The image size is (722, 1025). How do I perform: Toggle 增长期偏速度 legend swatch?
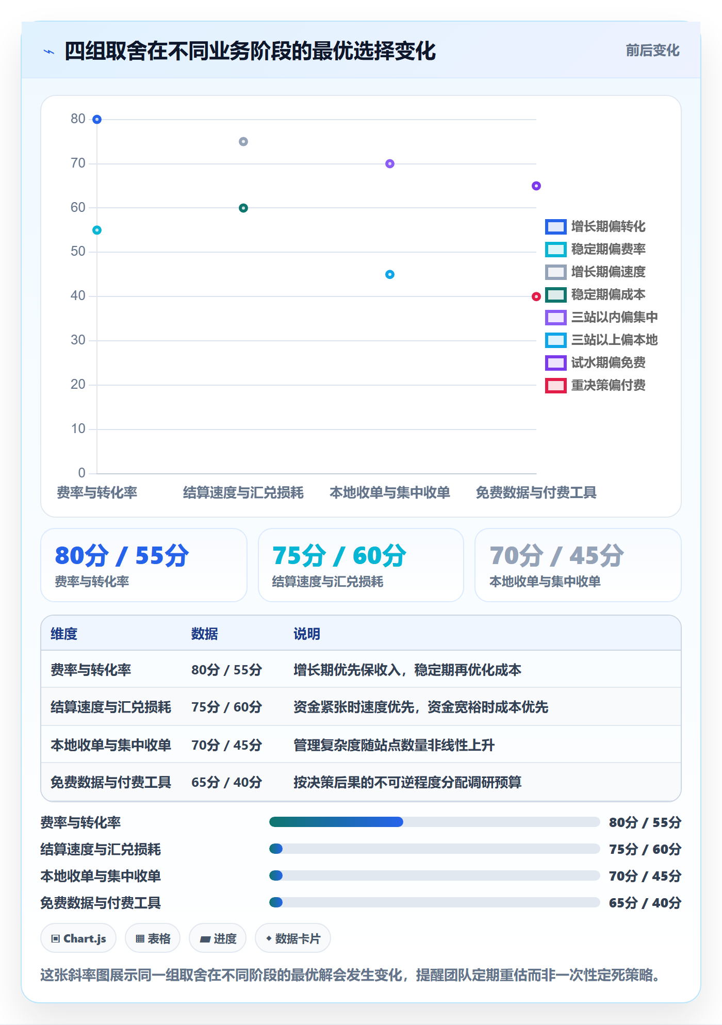tap(555, 272)
